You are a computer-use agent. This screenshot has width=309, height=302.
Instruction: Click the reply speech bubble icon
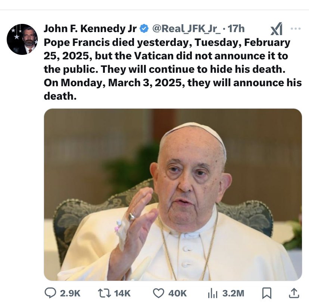(x=50, y=293)
